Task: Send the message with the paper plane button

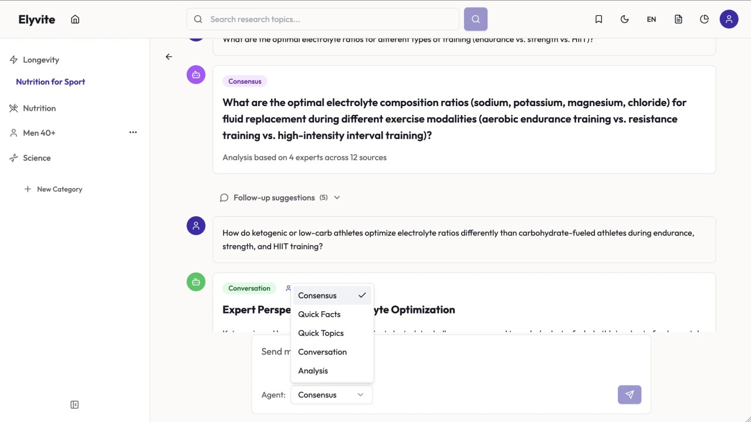Action: pos(630,394)
